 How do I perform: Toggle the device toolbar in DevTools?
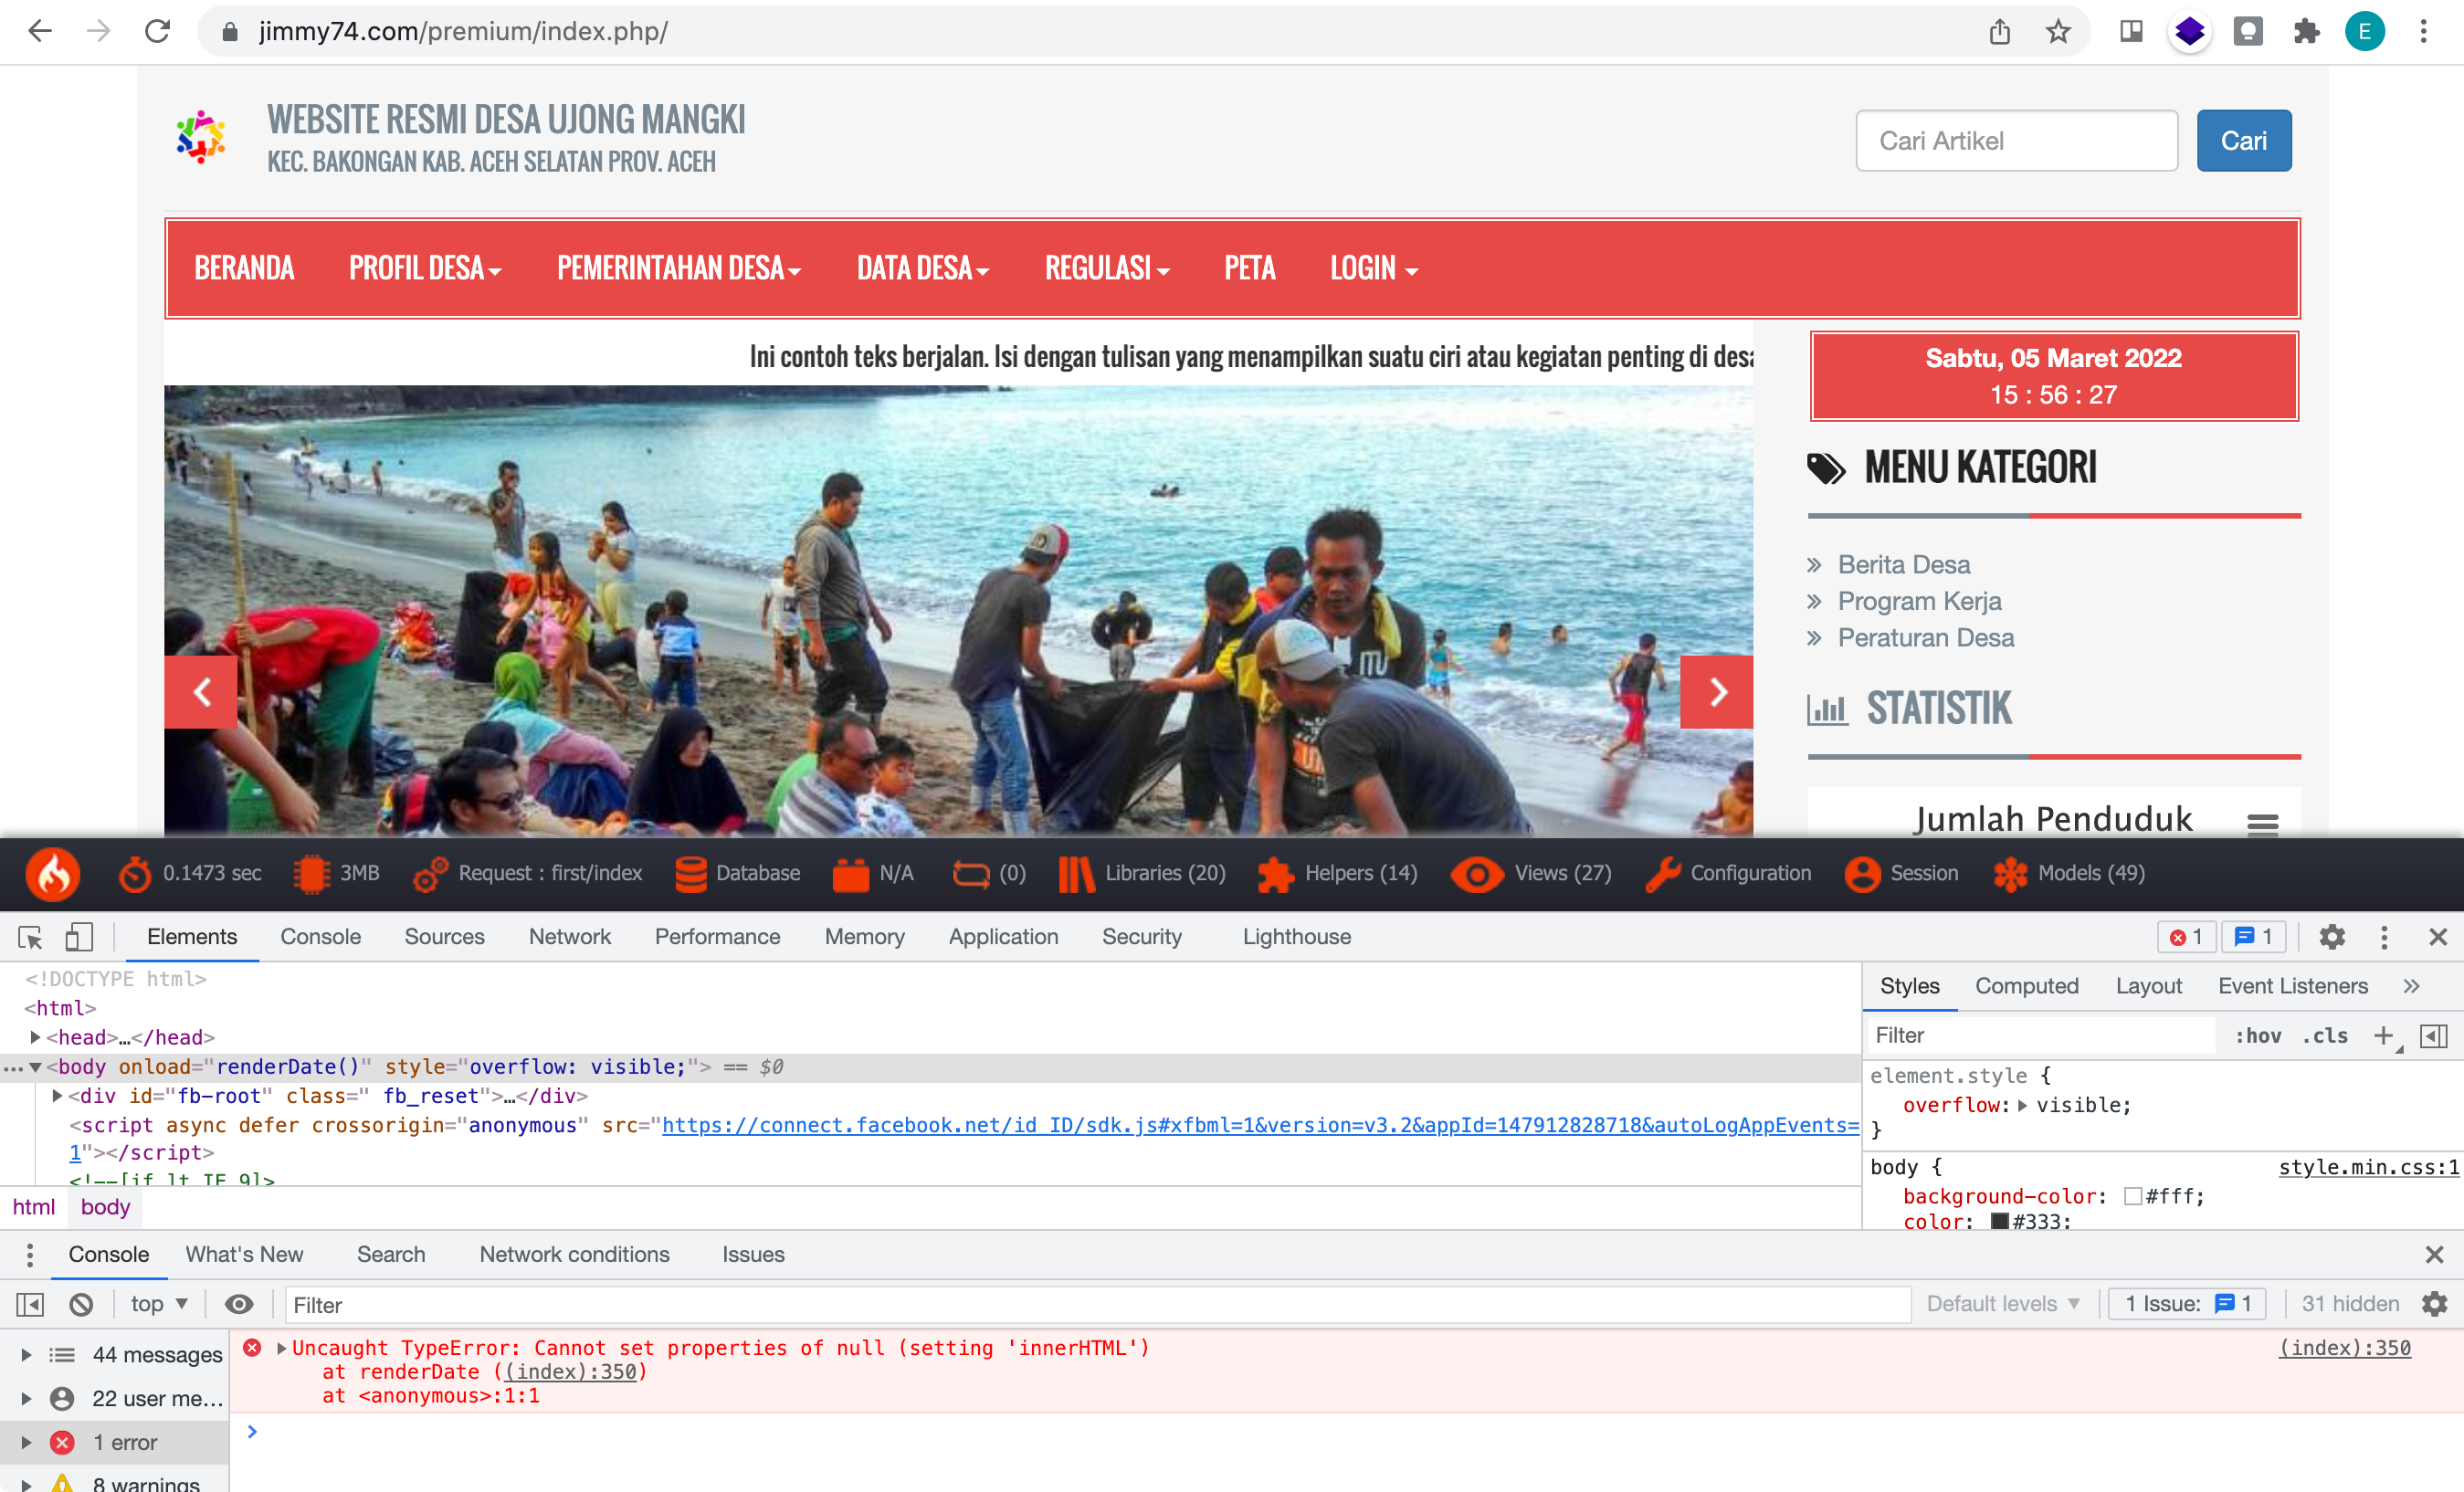(x=79, y=937)
